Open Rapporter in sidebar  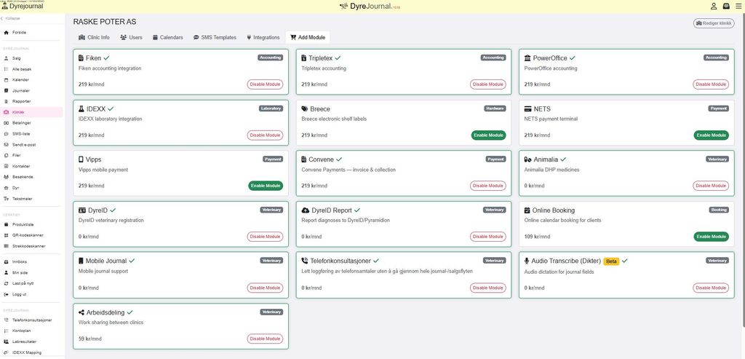pos(32,101)
